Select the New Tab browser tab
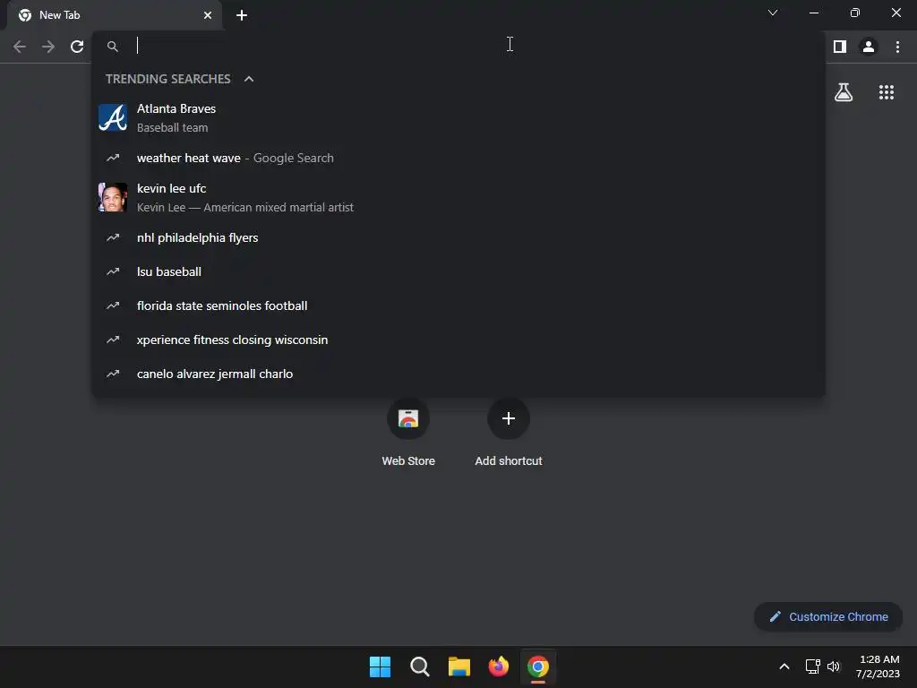The image size is (917, 688). (x=114, y=15)
